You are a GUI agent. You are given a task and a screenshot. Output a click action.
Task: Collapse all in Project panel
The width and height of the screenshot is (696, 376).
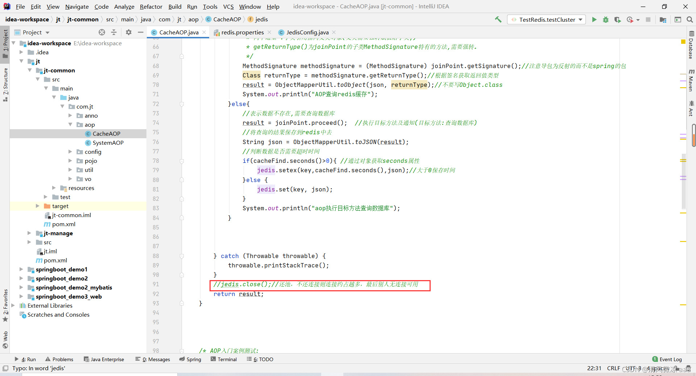[x=114, y=32]
